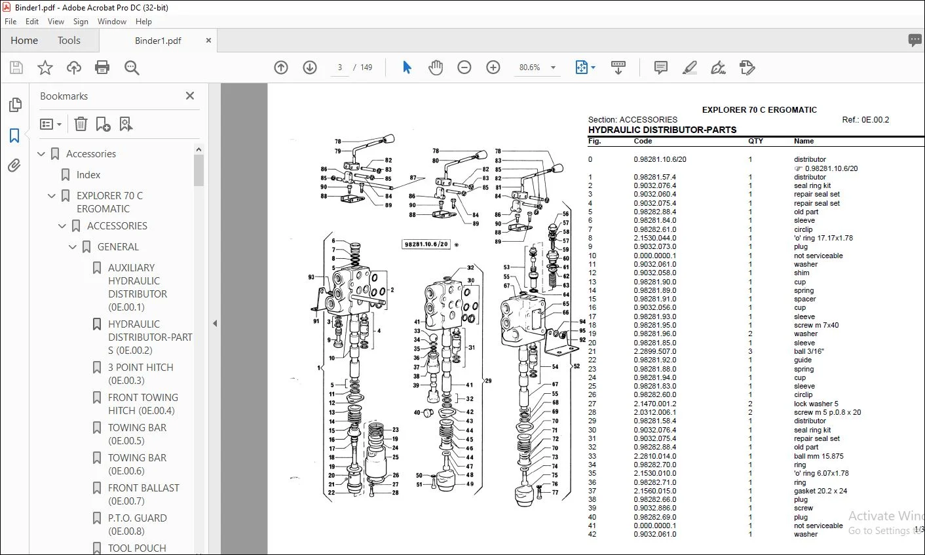This screenshot has height=555, width=925.
Task: Activate the selection arrow tool
Action: pos(407,67)
